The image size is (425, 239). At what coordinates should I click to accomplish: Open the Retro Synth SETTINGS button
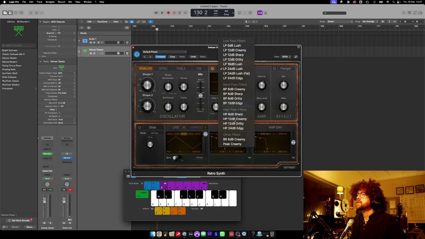click(x=289, y=168)
